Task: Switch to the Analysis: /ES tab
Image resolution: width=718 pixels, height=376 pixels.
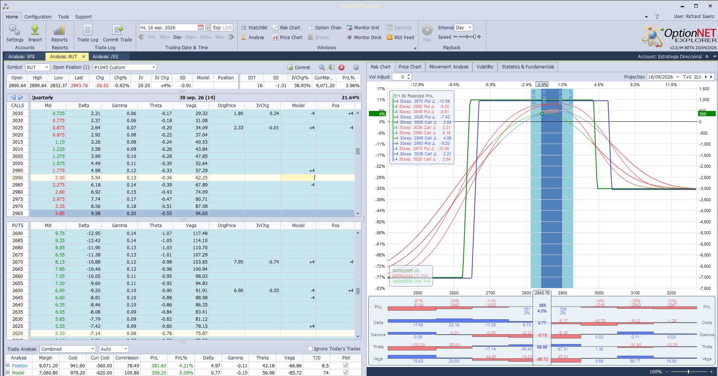Action: [105, 56]
